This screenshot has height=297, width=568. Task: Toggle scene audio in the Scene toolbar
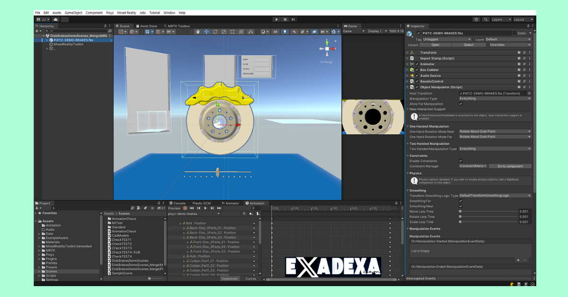point(294,31)
